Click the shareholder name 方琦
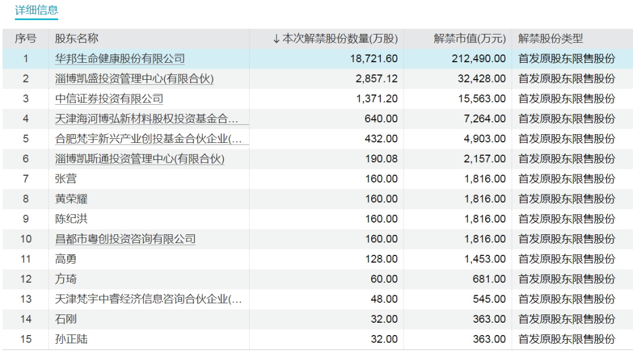The width and height of the screenshot is (633, 352). (66, 279)
